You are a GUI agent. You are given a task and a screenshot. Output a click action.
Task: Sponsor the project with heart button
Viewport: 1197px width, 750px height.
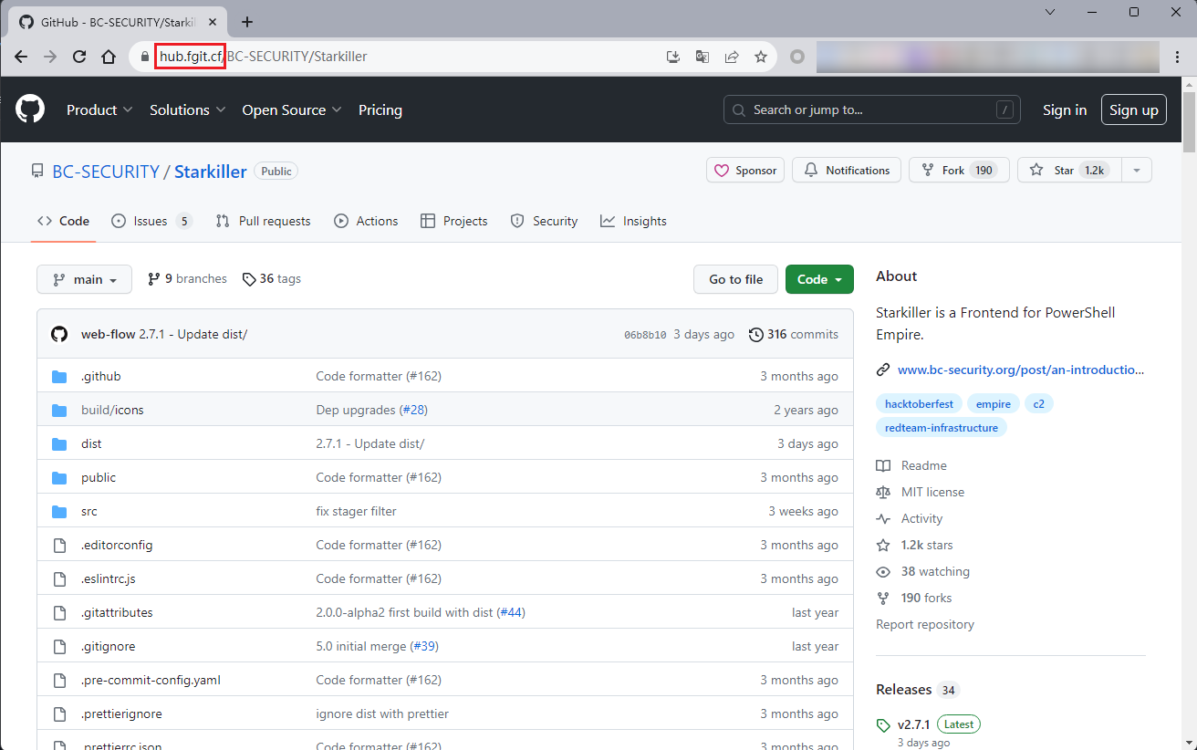coord(745,171)
